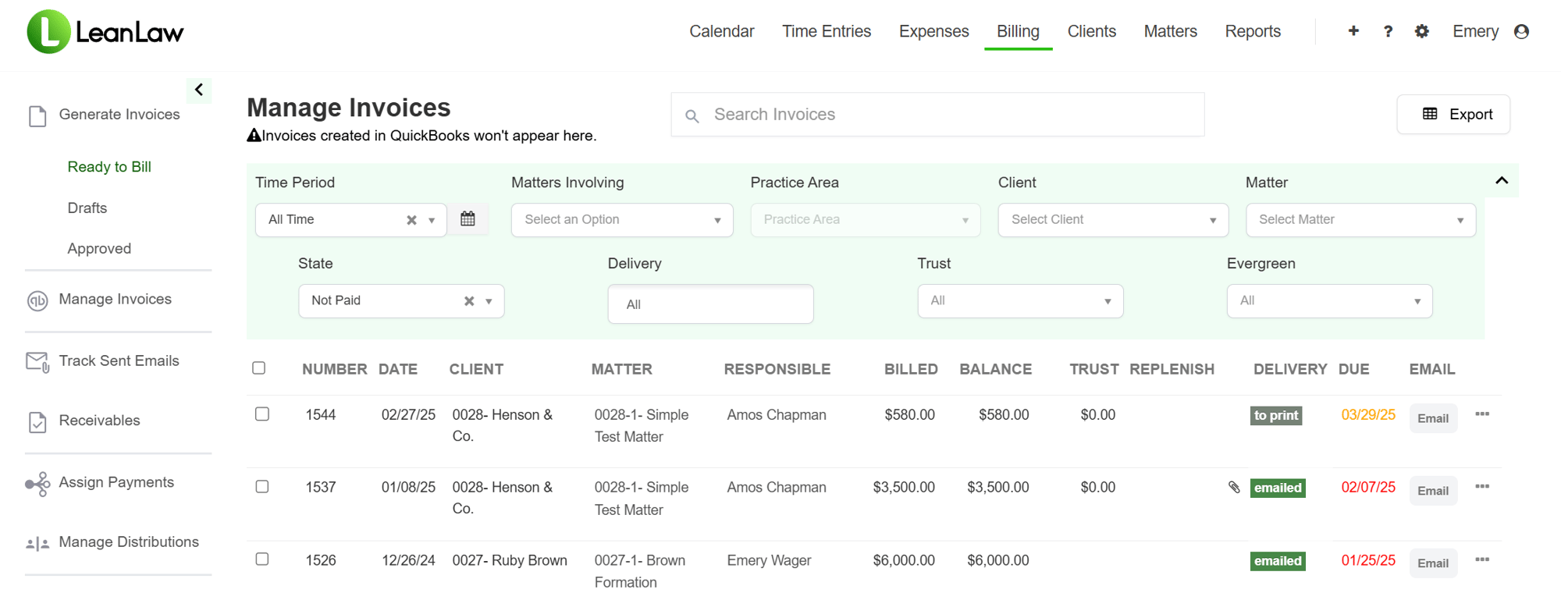Click the 0027- Ruby Brown client cell
1561x593 pixels.
tap(510, 560)
